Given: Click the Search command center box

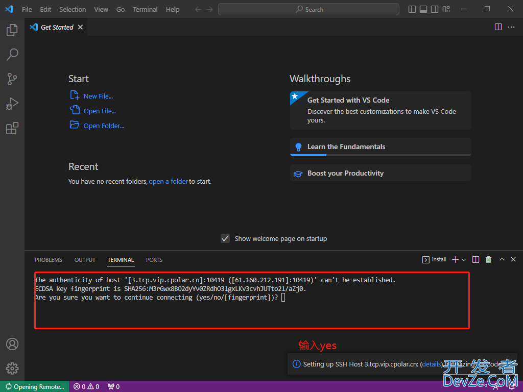Looking at the screenshot, I should pyautogui.click(x=308, y=9).
